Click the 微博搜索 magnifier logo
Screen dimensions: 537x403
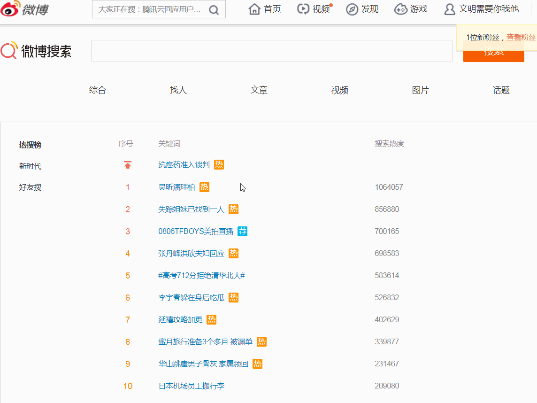(x=9, y=50)
